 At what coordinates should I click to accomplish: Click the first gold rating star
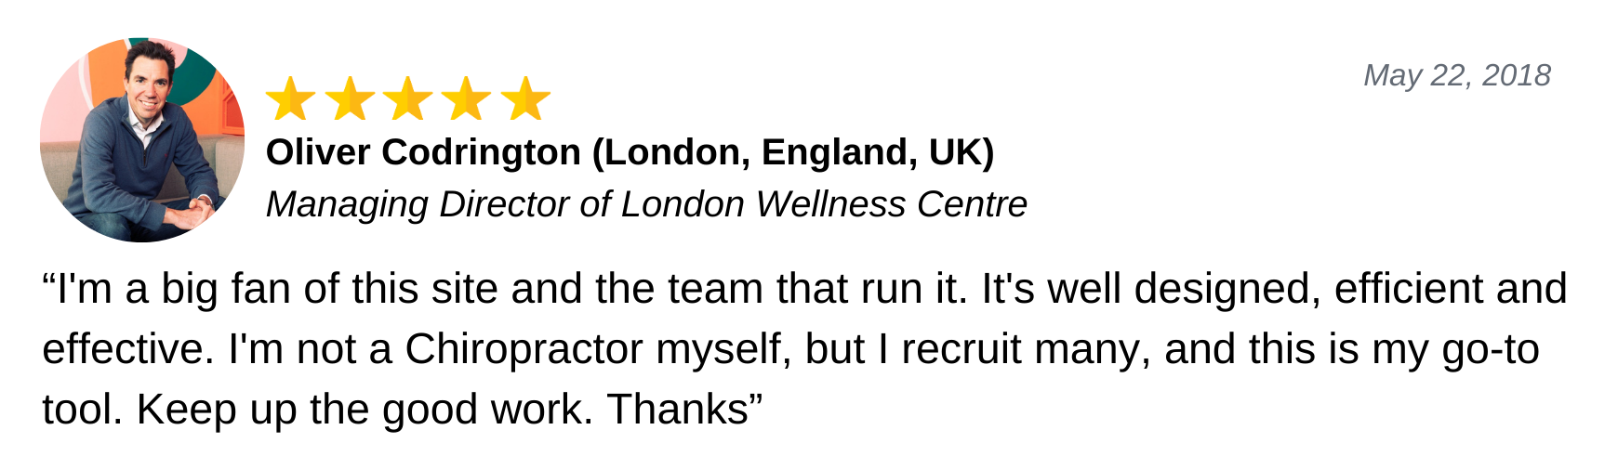click(291, 99)
